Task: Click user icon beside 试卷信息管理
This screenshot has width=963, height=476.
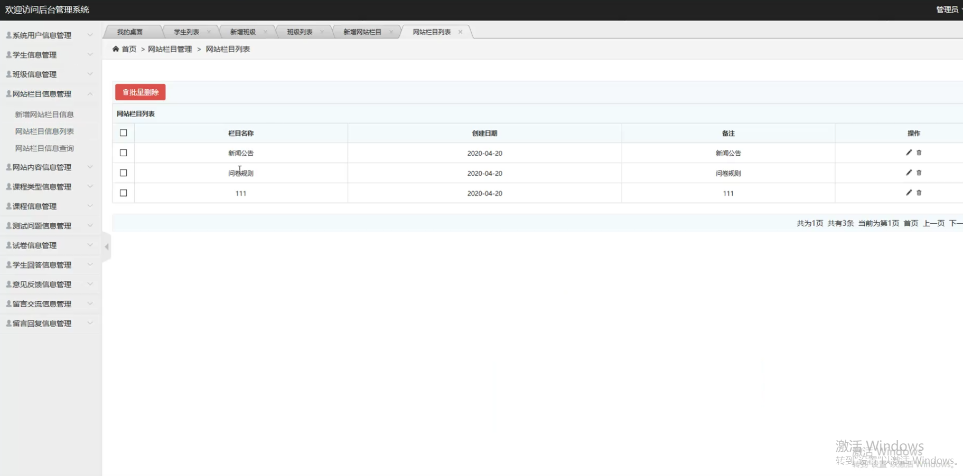Action: click(8, 245)
